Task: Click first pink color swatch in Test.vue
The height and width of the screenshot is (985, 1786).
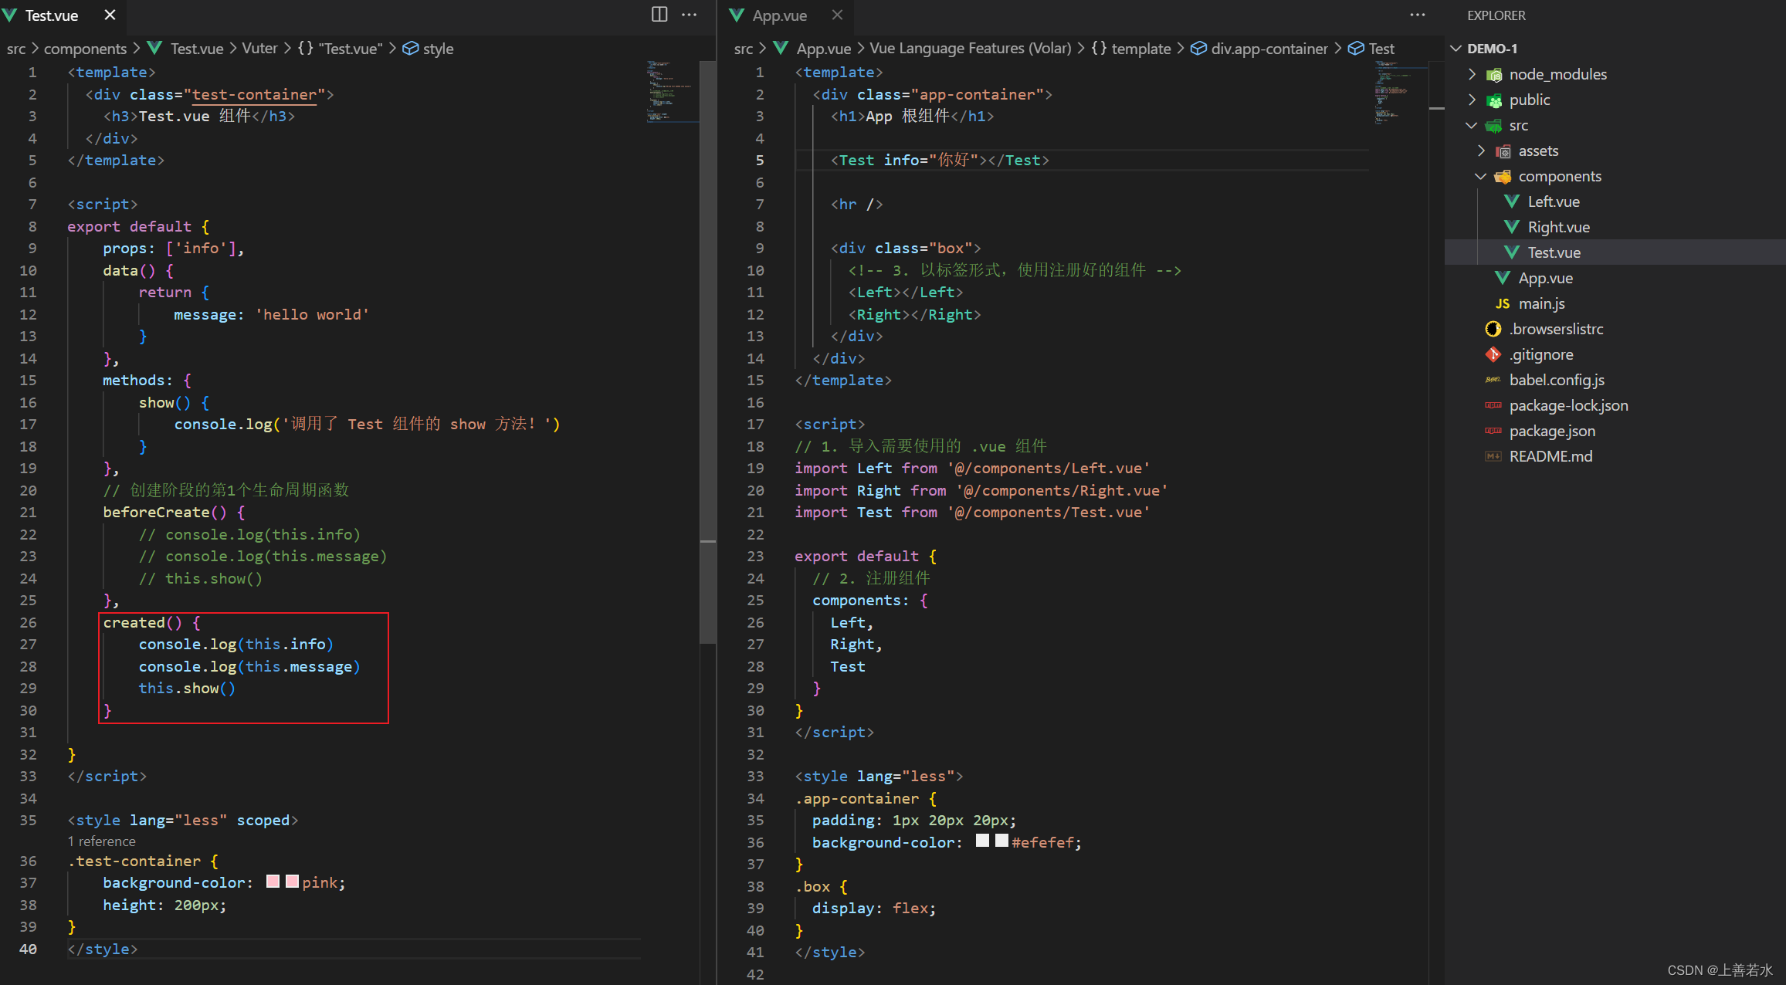Action: pyautogui.click(x=273, y=882)
